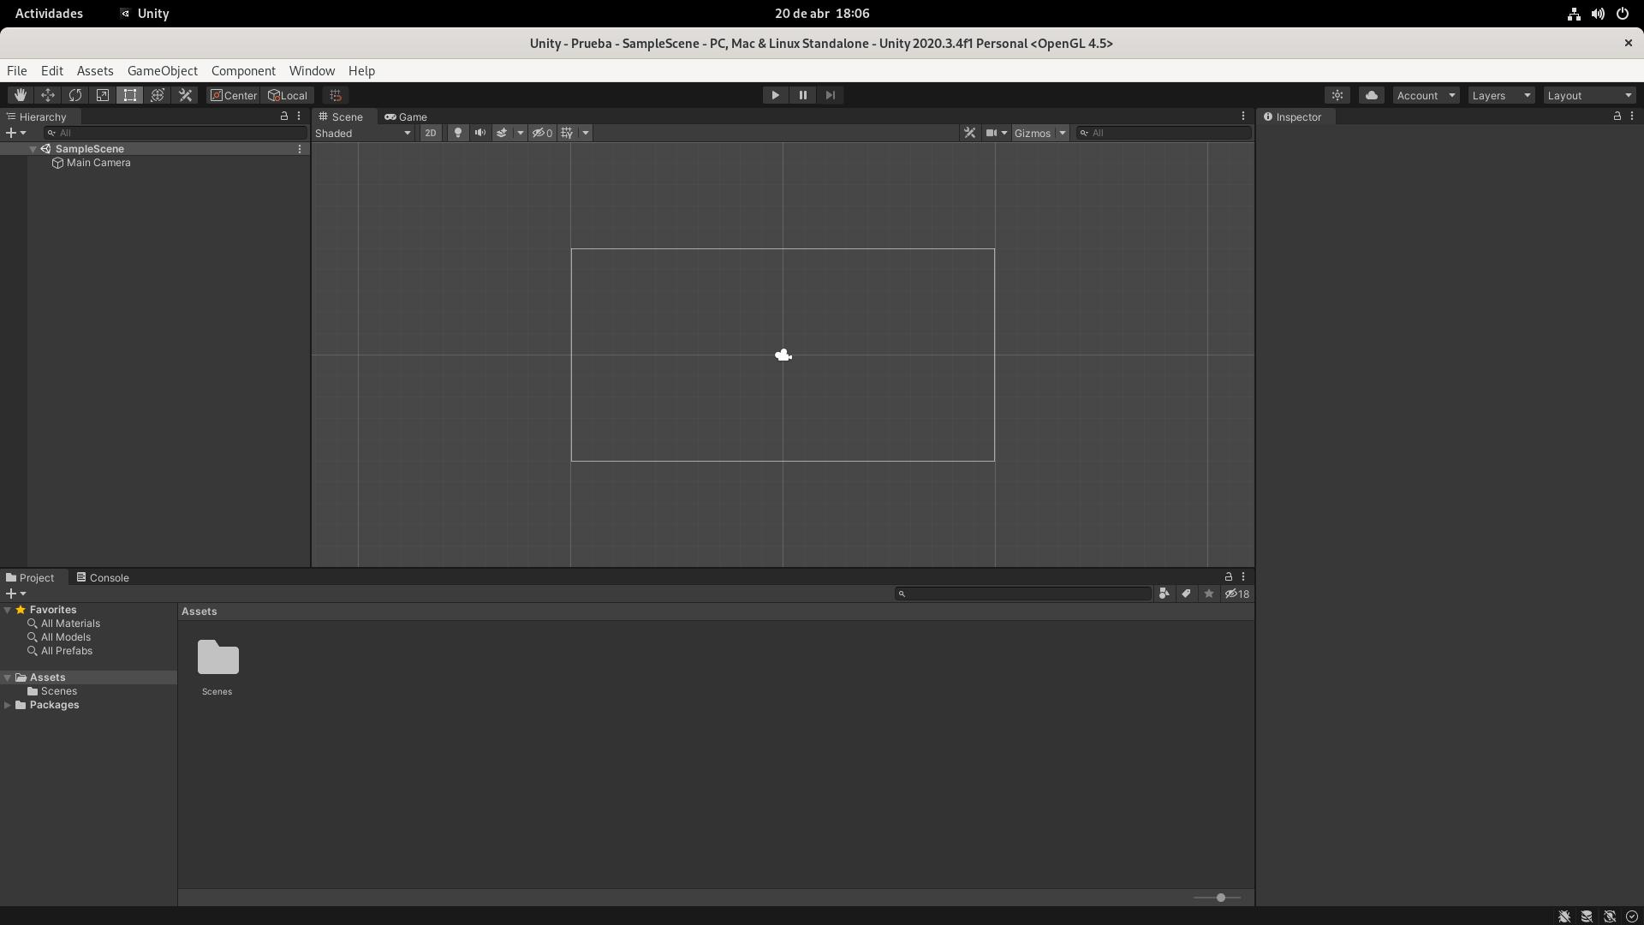Click the Step forward button
The image size is (1644, 925).
click(830, 95)
